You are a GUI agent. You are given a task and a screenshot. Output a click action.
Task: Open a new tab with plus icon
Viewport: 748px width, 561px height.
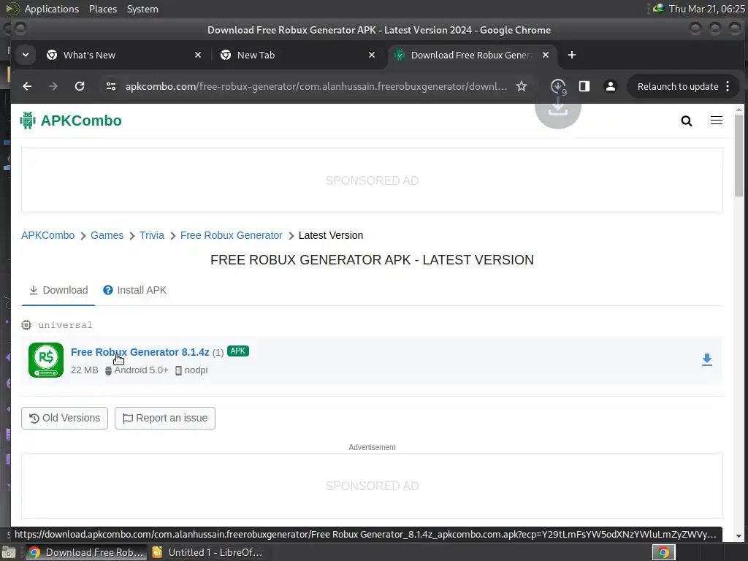[571, 55]
